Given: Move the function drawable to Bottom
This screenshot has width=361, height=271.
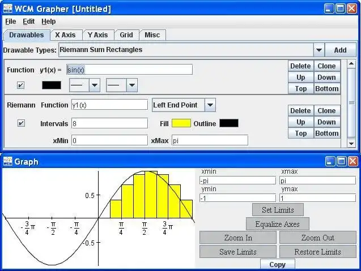Looking at the screenshot, I should tap(326, 88).
